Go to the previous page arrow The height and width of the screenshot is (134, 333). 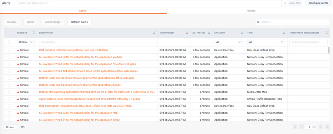pyautogui.click(x=302, y=127)
